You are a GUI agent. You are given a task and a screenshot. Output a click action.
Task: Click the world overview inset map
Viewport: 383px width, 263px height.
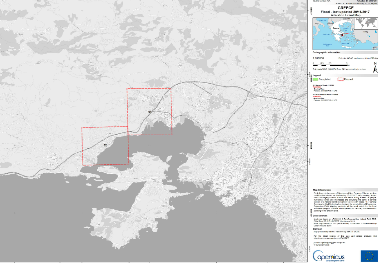[366, 24]
